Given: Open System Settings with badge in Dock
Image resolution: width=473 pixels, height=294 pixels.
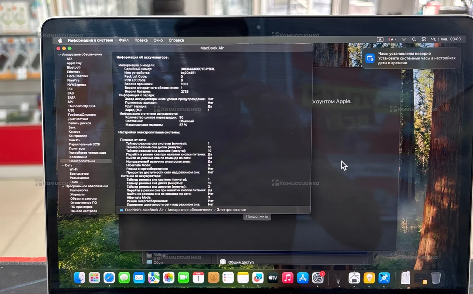Looking at the screenshot, I should (x=318, y=277).
